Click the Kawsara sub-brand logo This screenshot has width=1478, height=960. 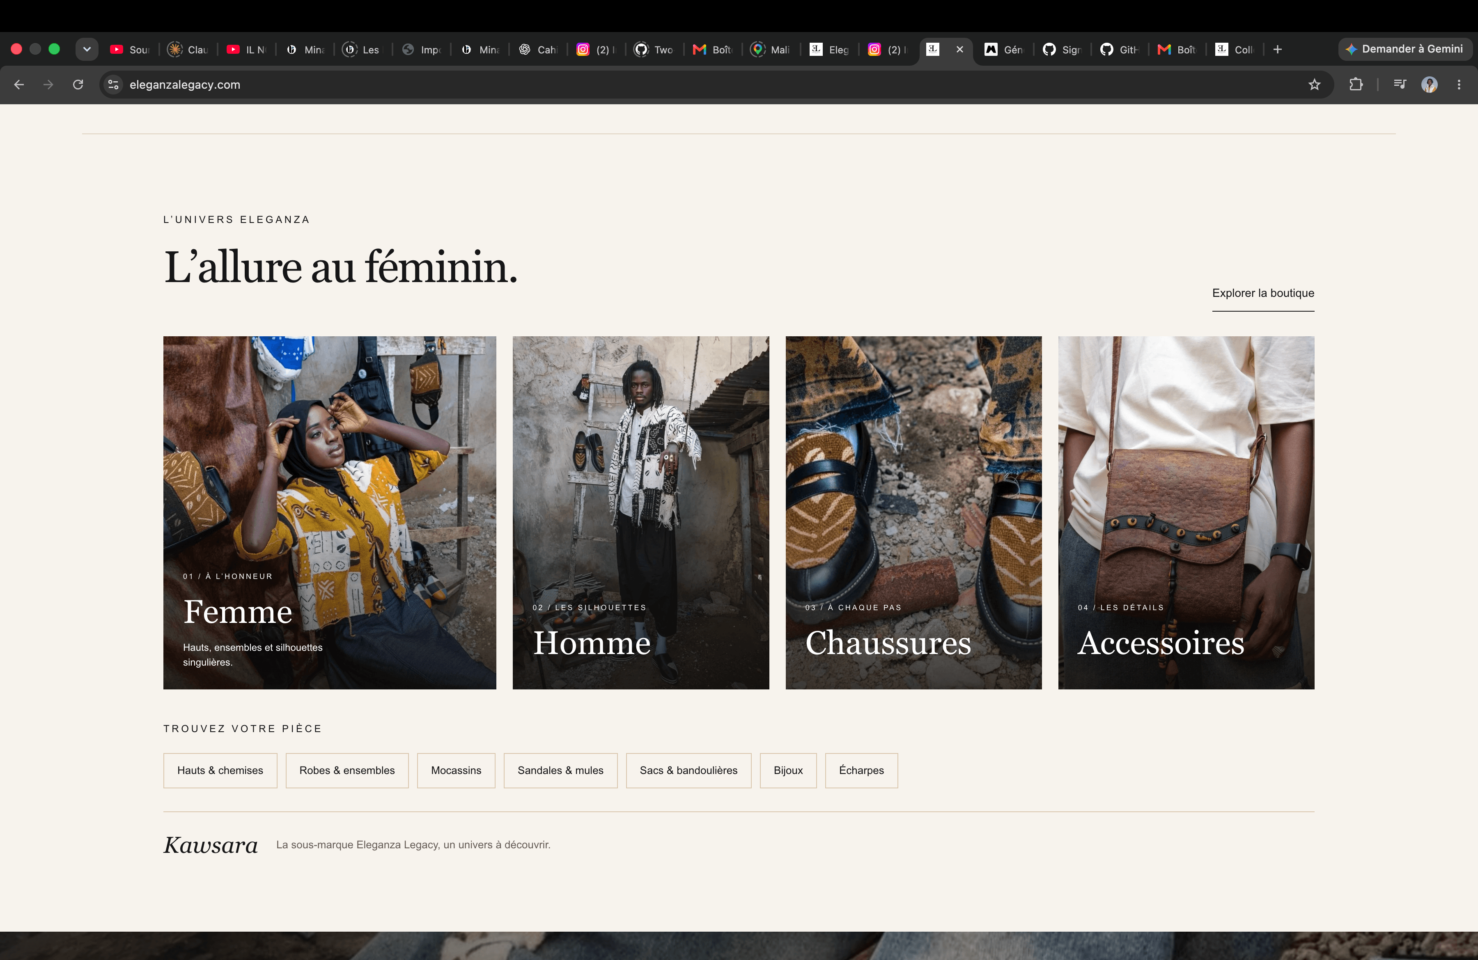coord(211,845)
